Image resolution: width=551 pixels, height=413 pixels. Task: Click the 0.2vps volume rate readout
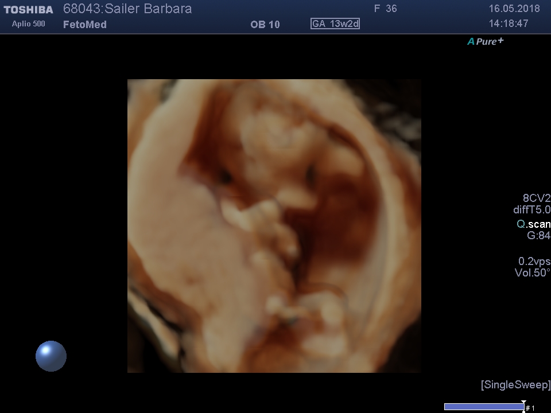click(x=534, y=262)
